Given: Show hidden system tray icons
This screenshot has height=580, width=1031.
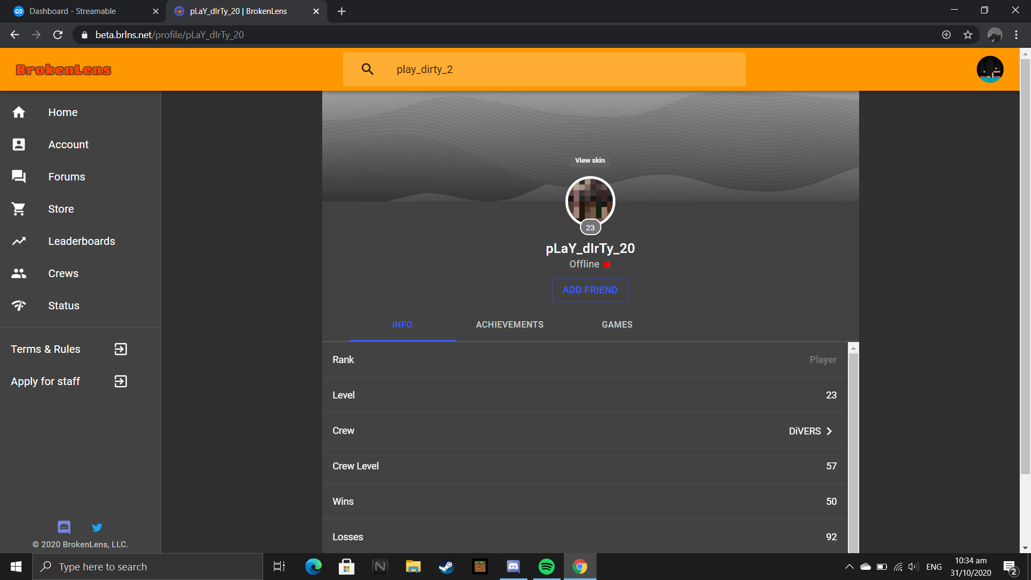Looking at the screenshot, I should coord(849,567).
